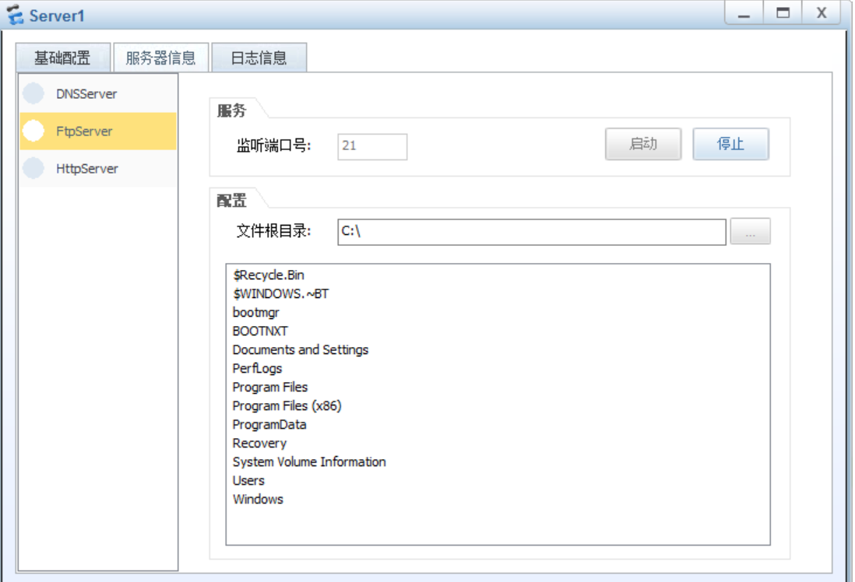Minimize the Server1 window

tap(744, 13)
